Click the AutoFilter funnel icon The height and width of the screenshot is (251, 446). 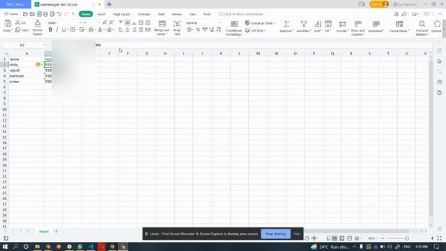pos(304,24)
